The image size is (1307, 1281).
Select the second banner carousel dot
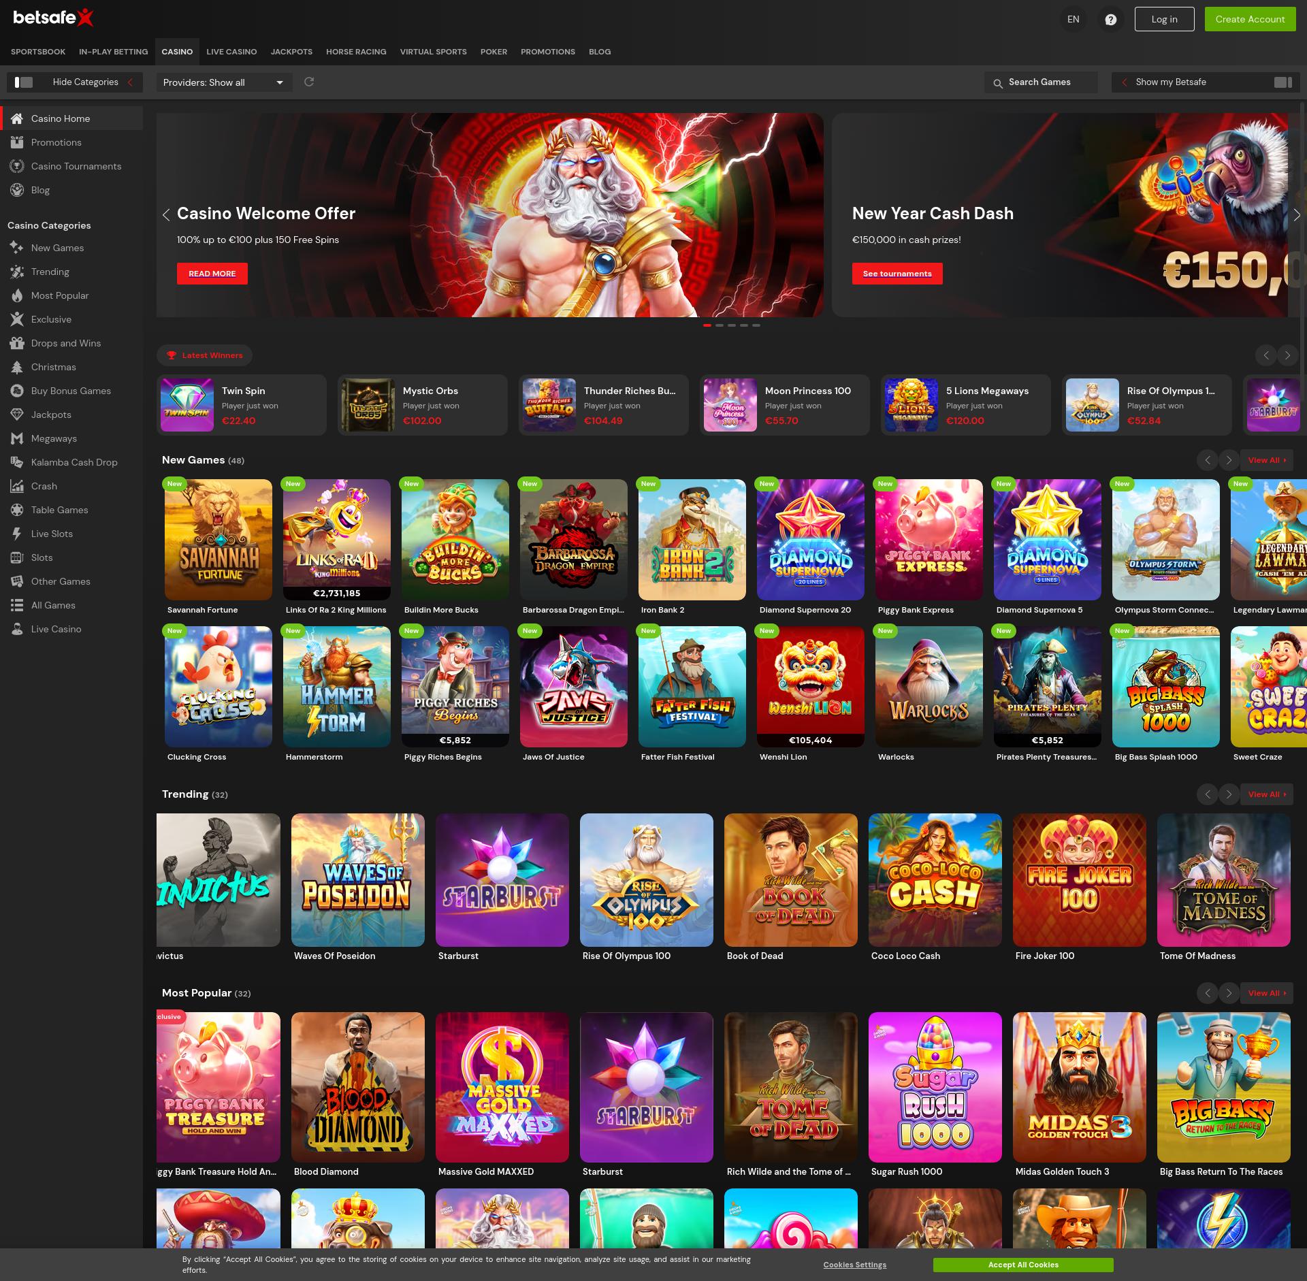pyautogui.click(x=720, y=325)
